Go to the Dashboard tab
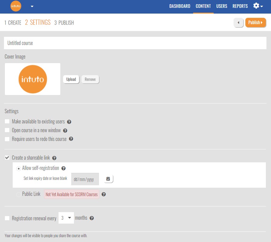This screenshot has width=271, height=242. click(x=180, y=6)
